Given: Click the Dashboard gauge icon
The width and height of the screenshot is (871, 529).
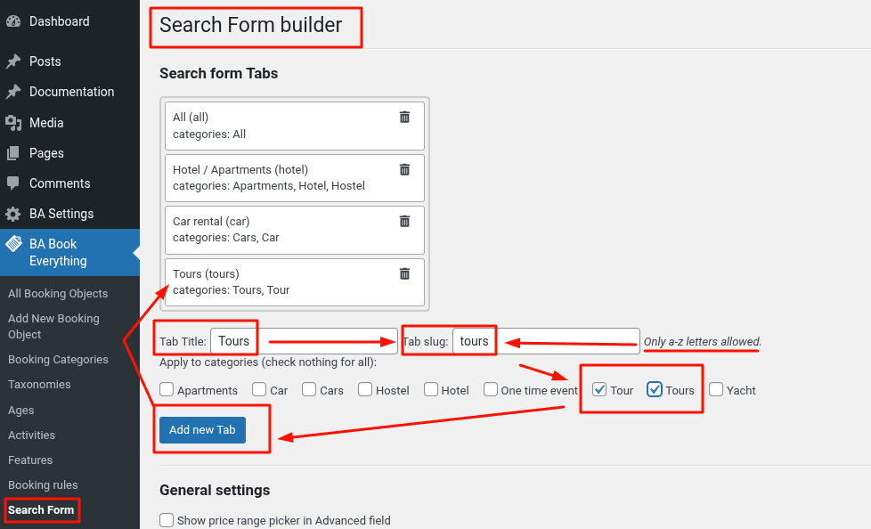Looking at the screenshot, I should click(x=13, y=21).
